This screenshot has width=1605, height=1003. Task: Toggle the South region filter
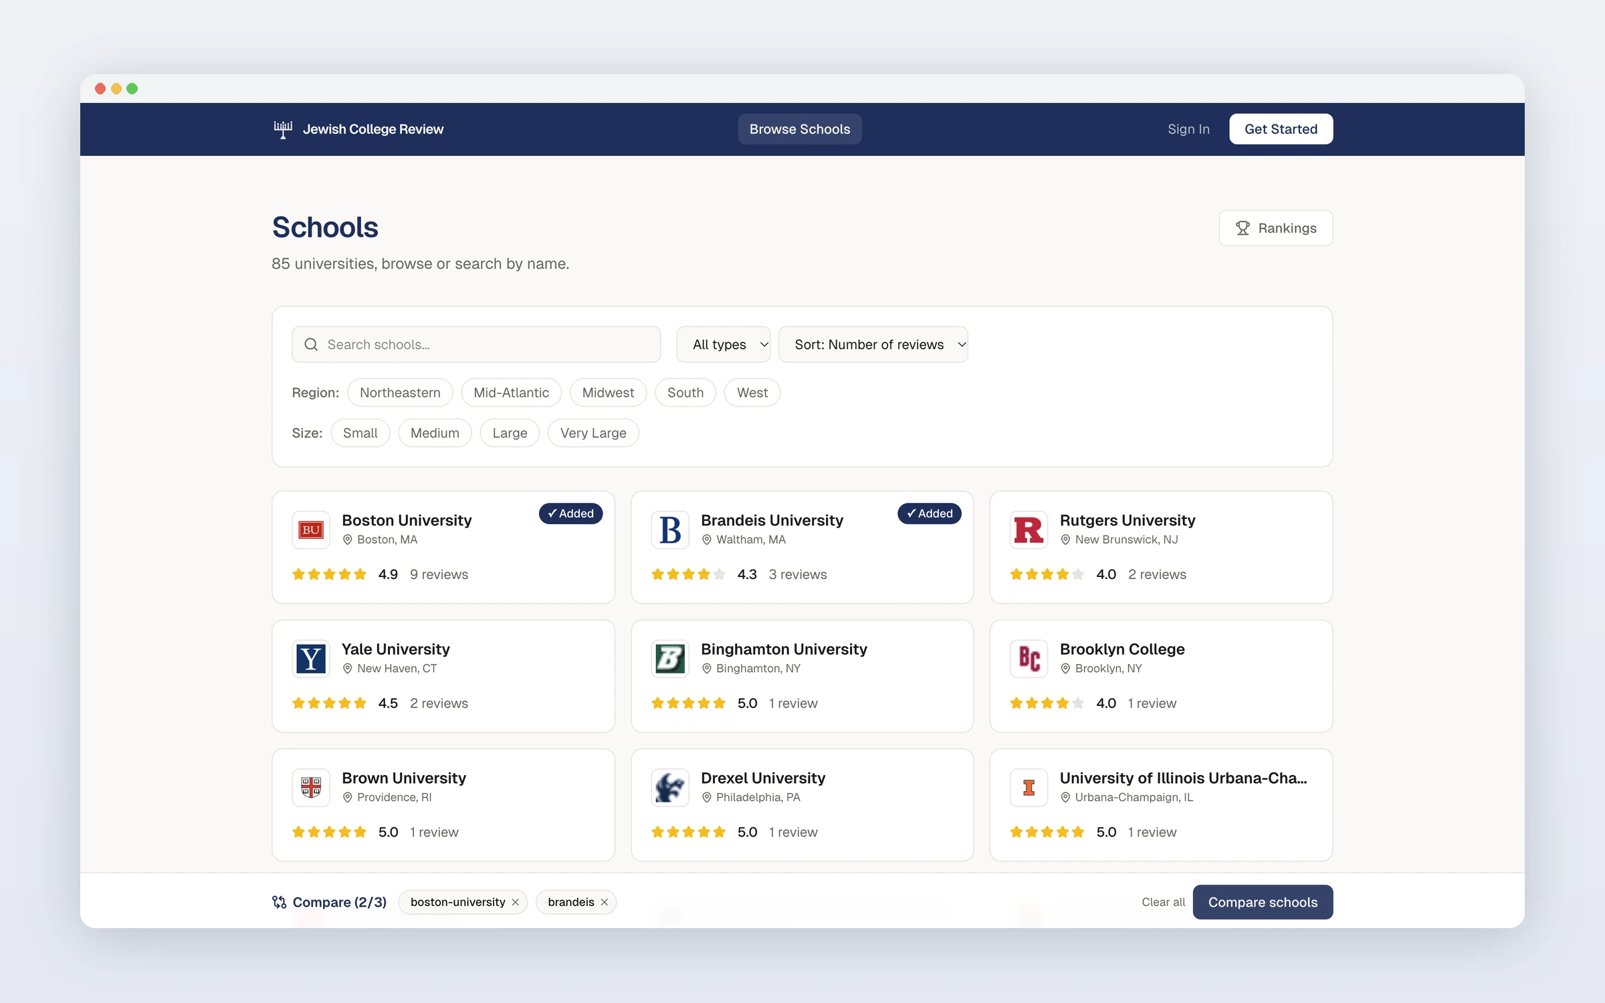(685, 393)
